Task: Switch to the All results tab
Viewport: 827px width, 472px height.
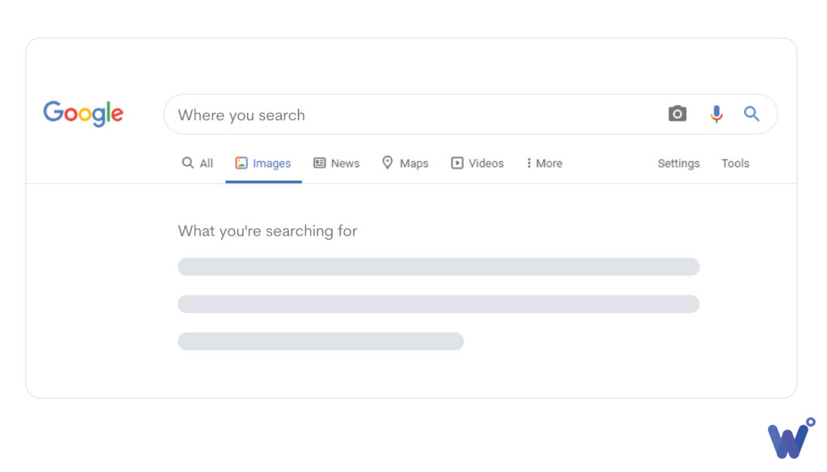Action: (203, 163)
